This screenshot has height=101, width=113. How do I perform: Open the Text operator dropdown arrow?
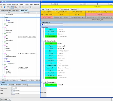coord(14,91)
